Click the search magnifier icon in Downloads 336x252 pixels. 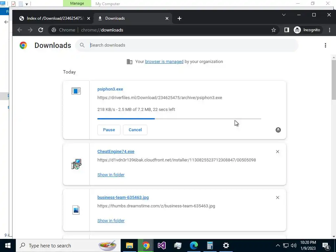(x=82, y=45)
